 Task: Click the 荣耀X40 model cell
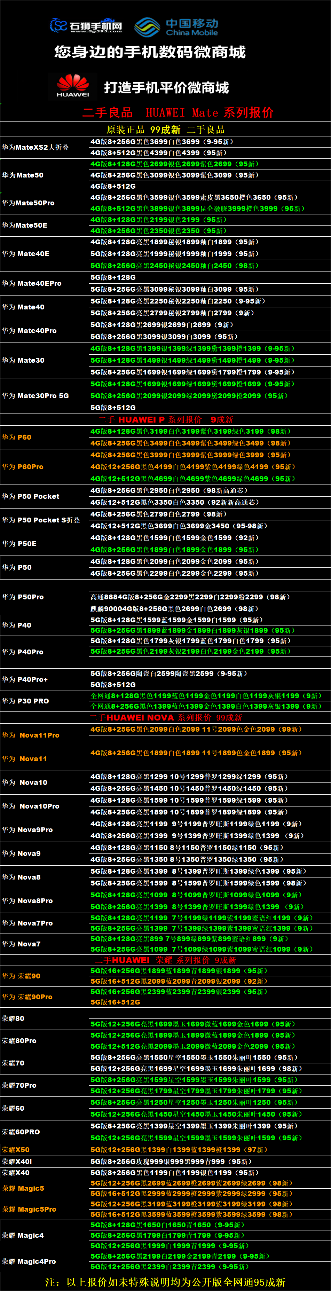45,1173
